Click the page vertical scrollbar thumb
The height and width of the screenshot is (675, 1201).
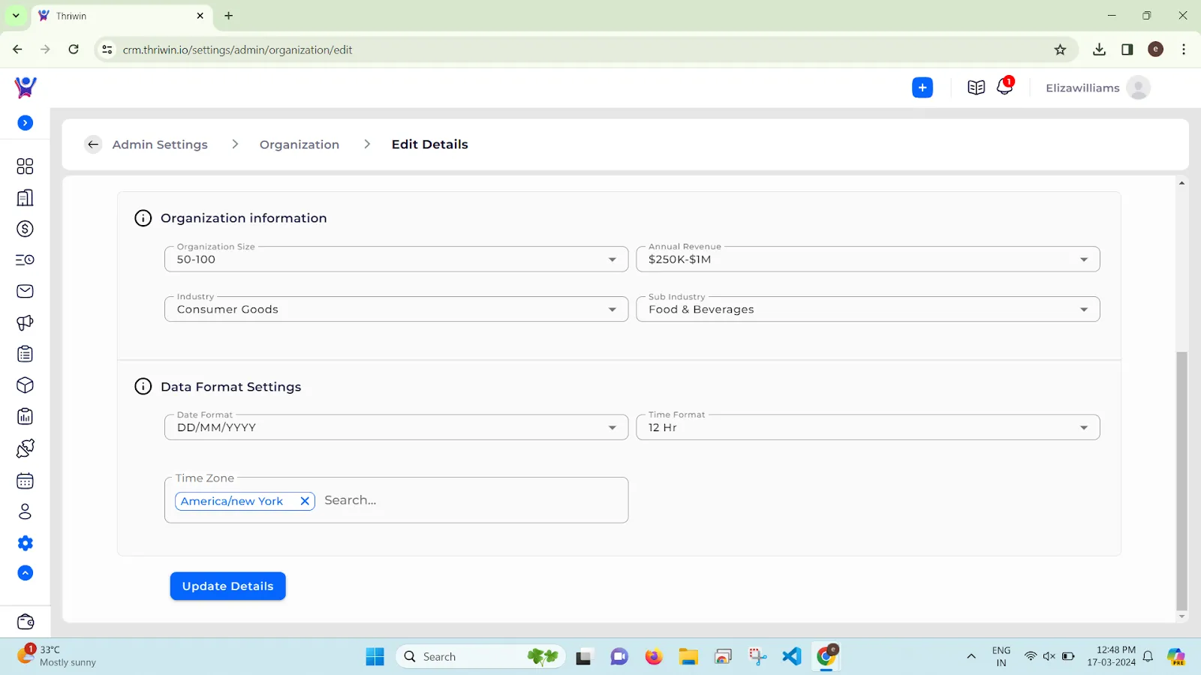[1182, 480]
